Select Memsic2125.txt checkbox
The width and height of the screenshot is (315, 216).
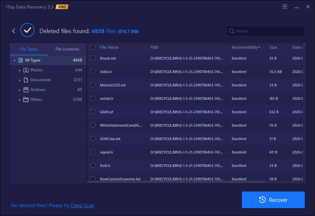pos(93,85)
